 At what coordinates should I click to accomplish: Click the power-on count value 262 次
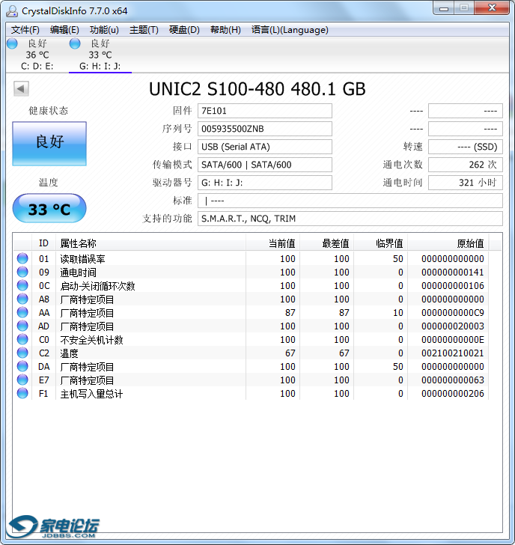tap(466, 165)
